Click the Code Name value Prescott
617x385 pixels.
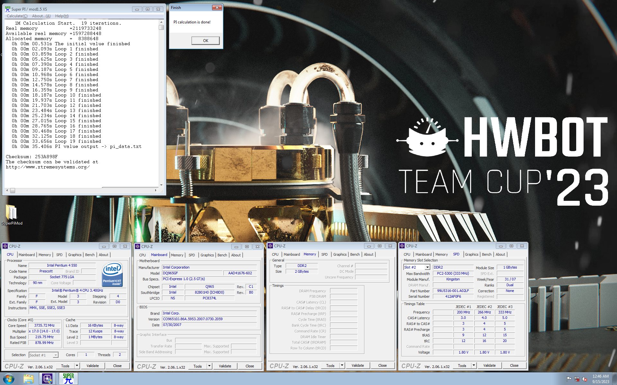click(x=46, y=271)
